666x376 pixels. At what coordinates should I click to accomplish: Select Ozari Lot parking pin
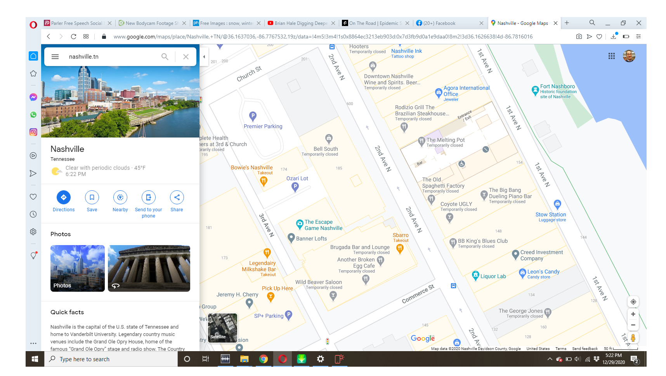tap(295, 187)
